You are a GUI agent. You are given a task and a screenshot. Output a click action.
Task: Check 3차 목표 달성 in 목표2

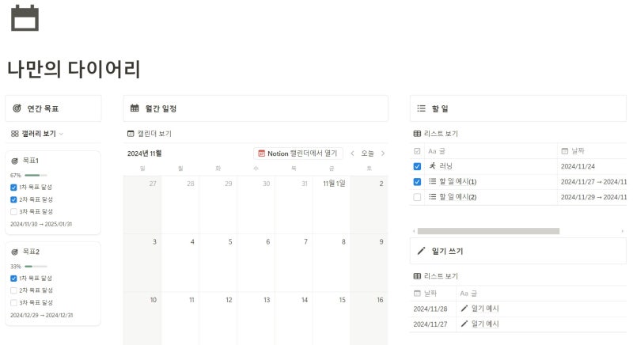pos(13,302)
